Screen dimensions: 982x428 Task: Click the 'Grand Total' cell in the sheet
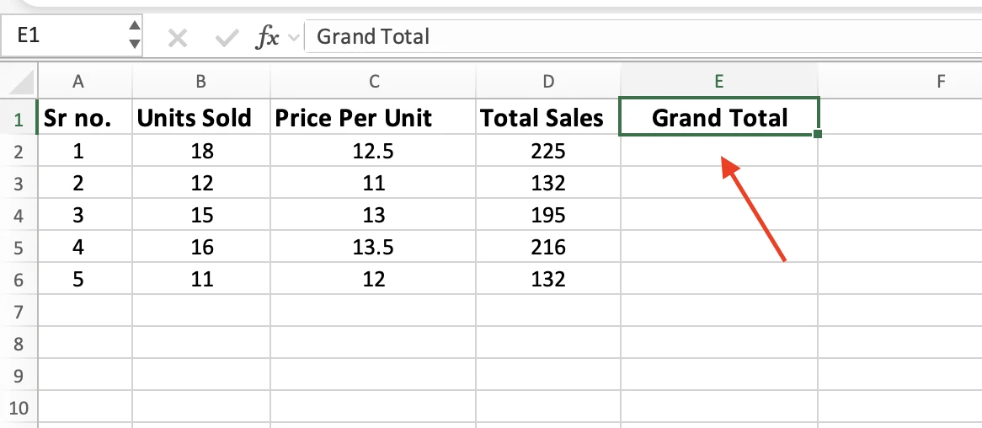coord(719,117)
